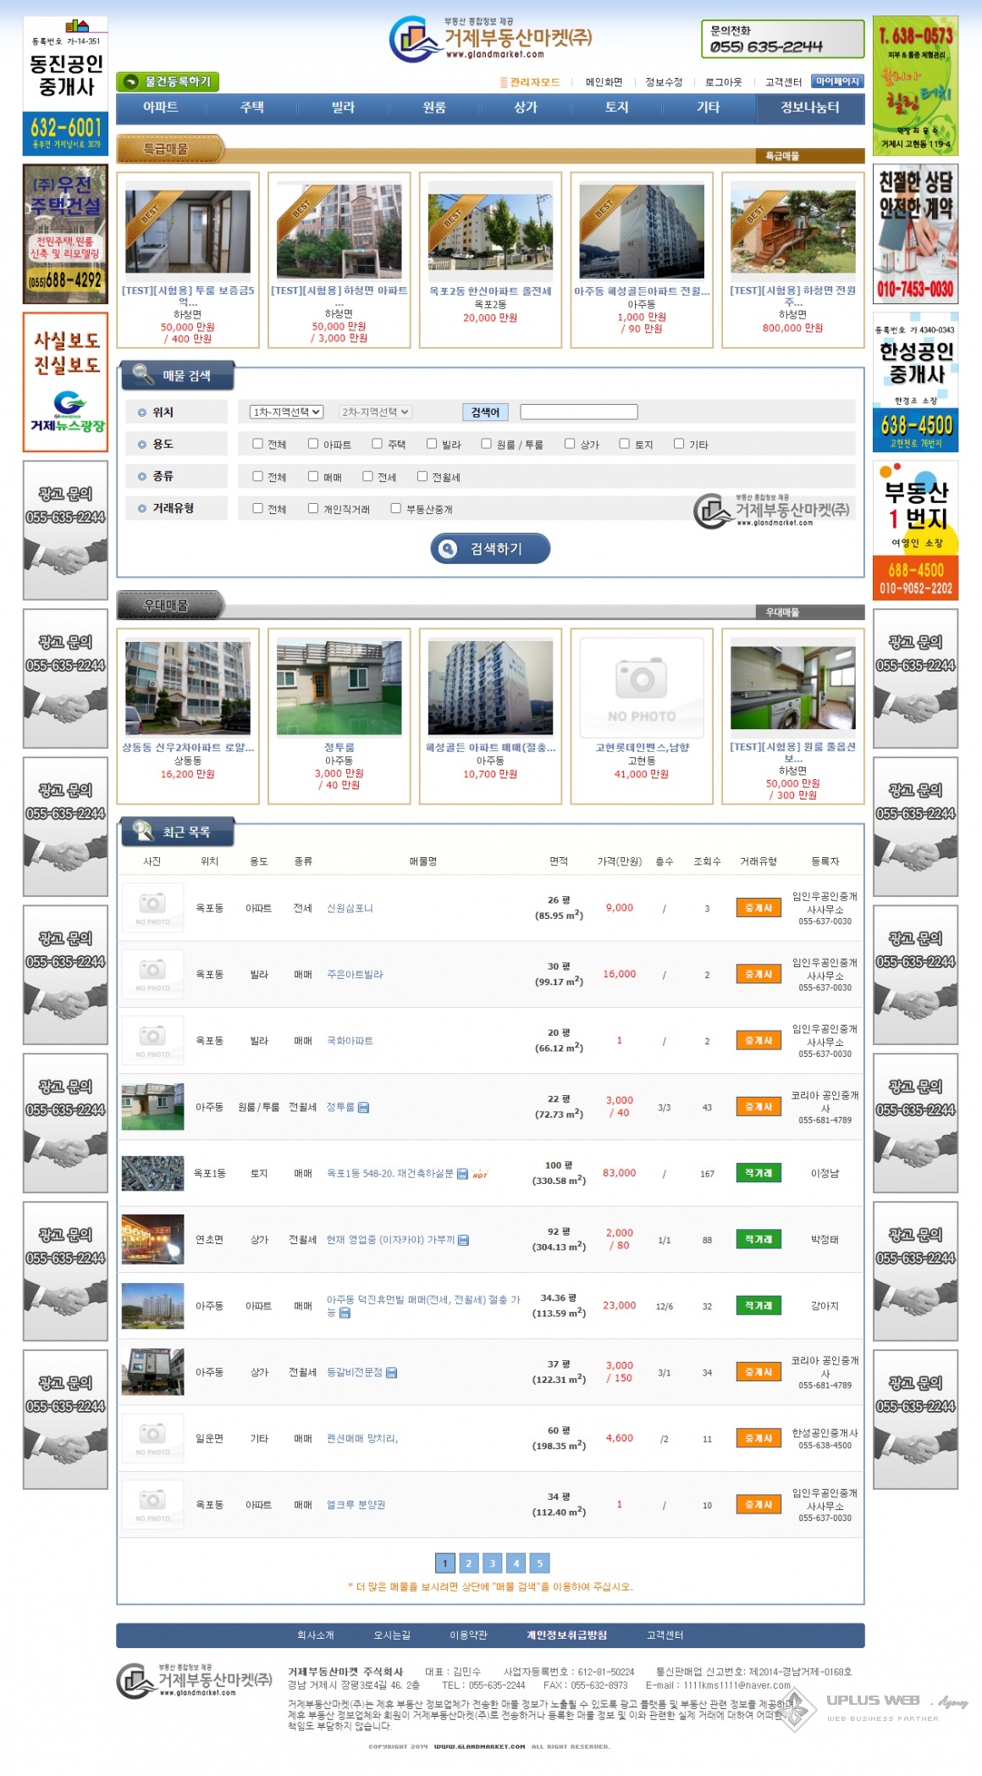Open the 상동동 신우2차아파트 listing thumbnail
Image resolution: width=982 pixels, height=1776 pixels.
pos(188,688)
